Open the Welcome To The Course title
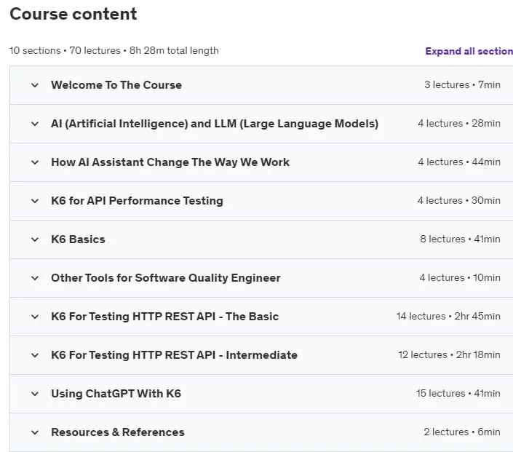 pos(116,85)
